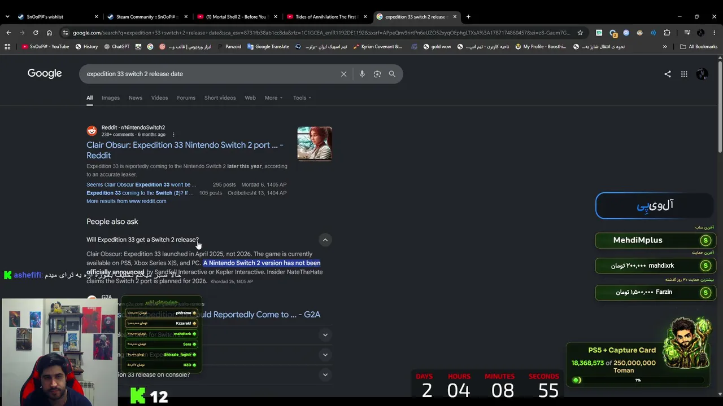Reload the current Google results page
723x406 pixels.
(36, 33)
